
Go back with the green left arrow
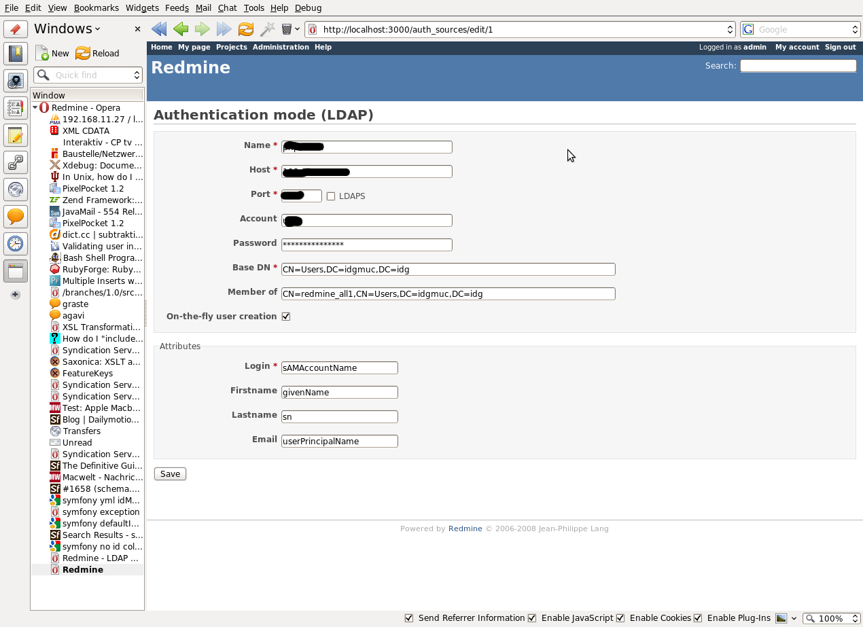[x=181, y=29]
